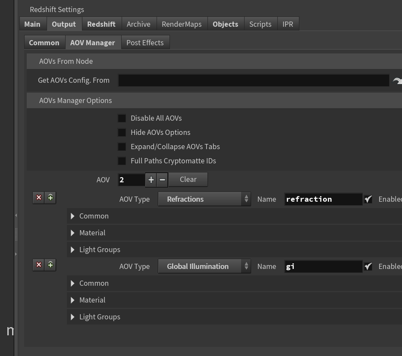Viewport: 402px width, 356px height.
Task: Switch to Post Effects tab
Action: [145, 43]
